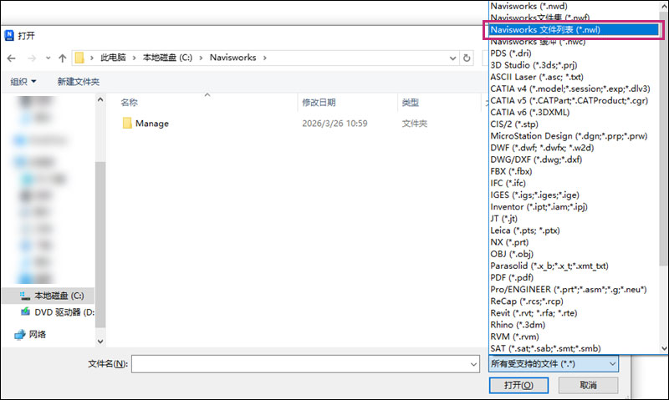Choose Rhino (*.3dm) file type
The image size is (669, 400).
click(518, 325)
